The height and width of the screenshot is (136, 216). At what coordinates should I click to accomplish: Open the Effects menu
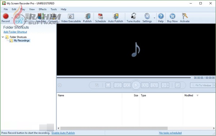click(x=42, y=9)
